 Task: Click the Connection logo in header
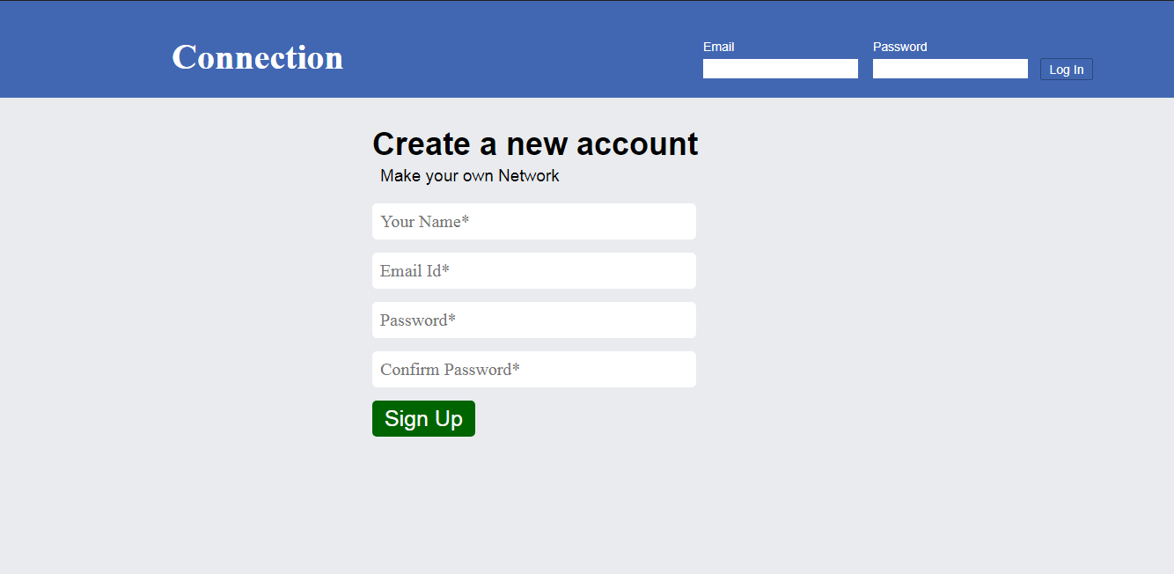pos(257,57)
